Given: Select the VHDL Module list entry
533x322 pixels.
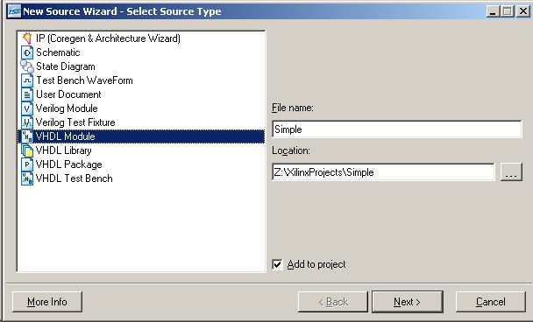Looking at the screenshot, I should click(x=141, y=136).
